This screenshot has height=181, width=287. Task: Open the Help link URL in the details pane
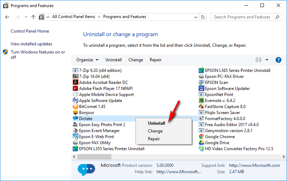(178, 172)
